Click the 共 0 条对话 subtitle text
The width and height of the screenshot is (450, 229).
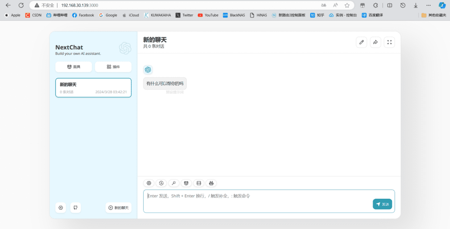153,47
